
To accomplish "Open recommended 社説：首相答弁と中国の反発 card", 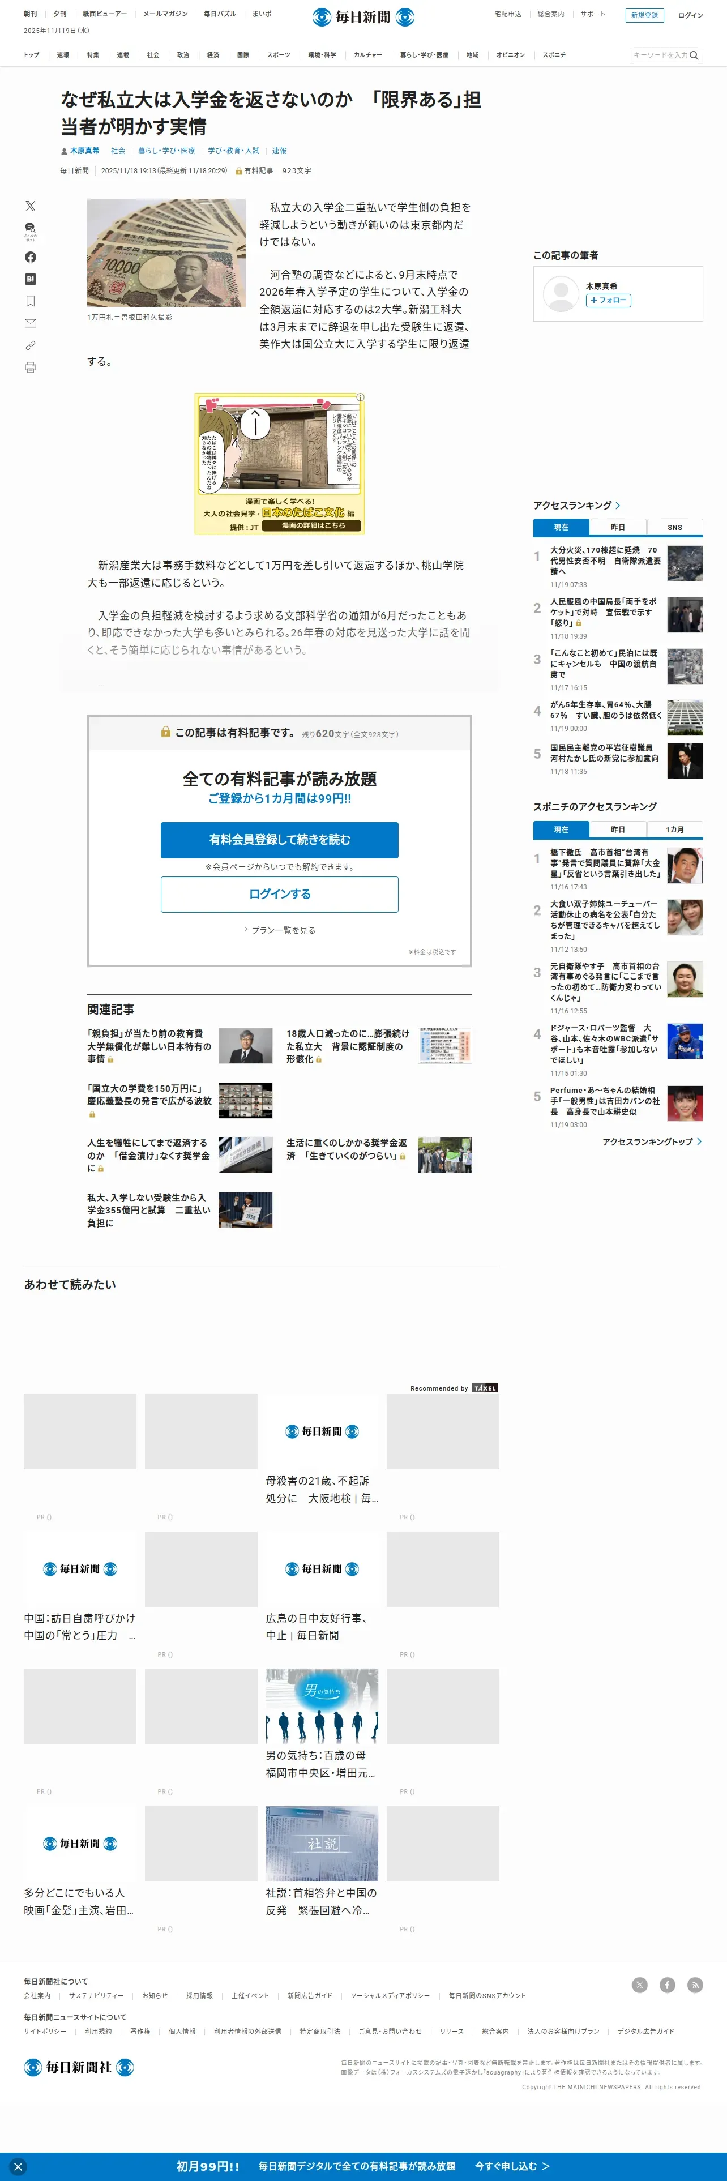I will click(x=322, y=1862).
